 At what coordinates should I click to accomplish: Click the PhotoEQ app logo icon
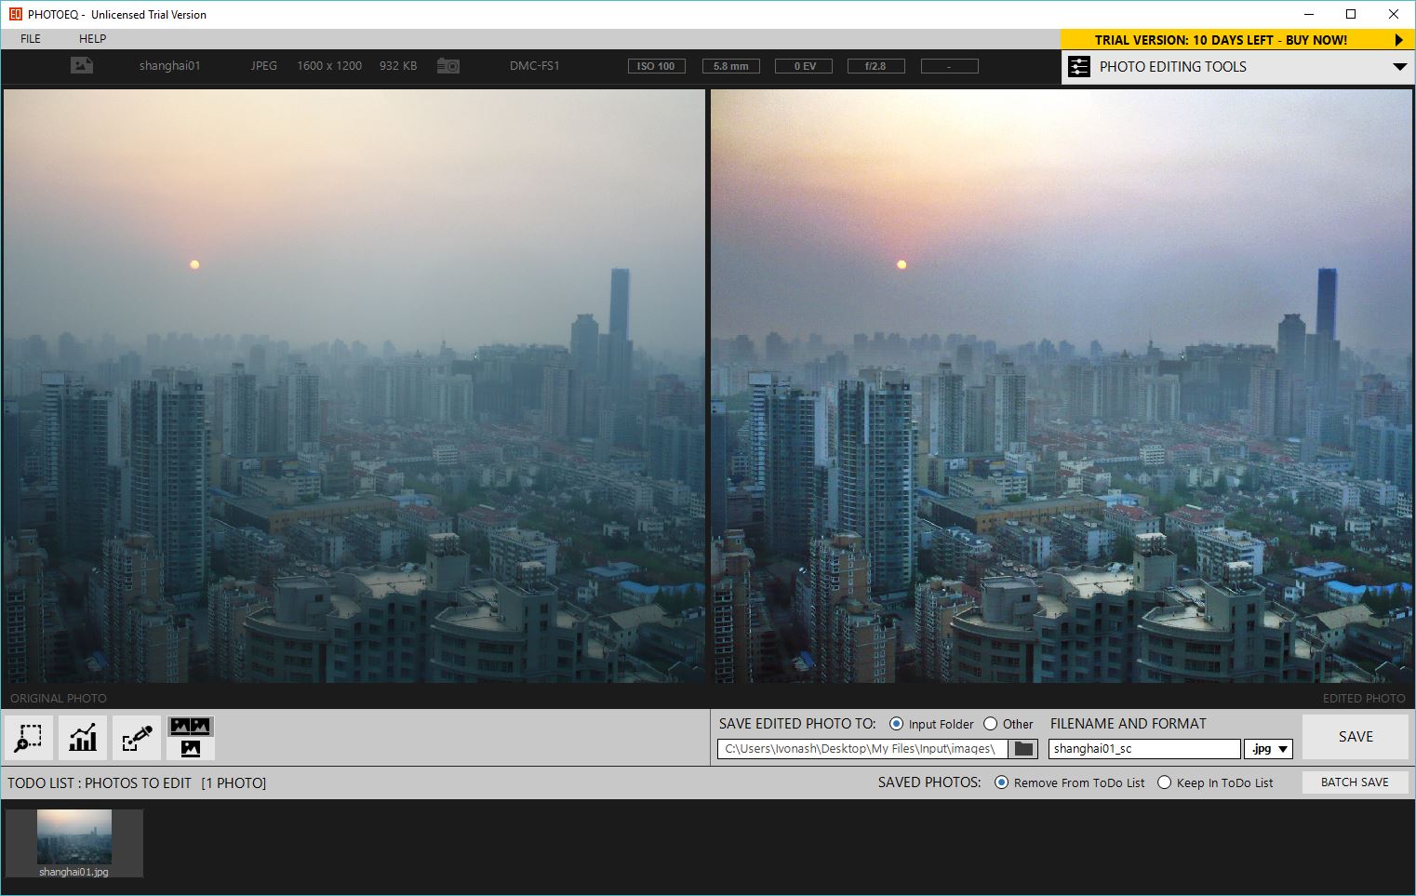(x=15, y=14)
